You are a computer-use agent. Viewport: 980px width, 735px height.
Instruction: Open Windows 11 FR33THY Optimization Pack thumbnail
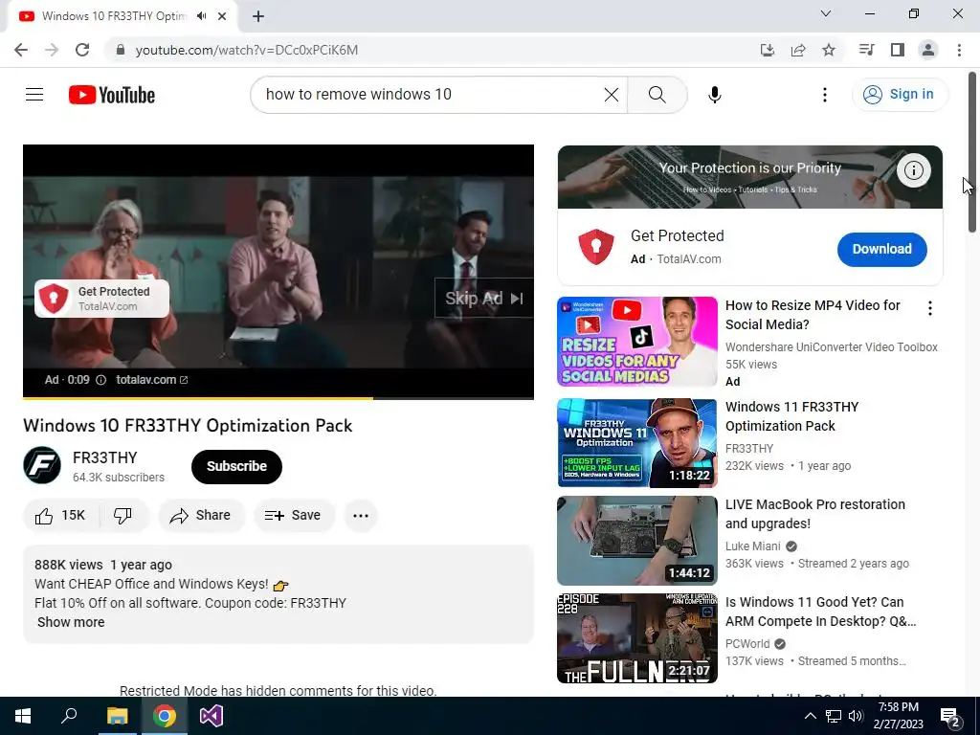(636, 442)
